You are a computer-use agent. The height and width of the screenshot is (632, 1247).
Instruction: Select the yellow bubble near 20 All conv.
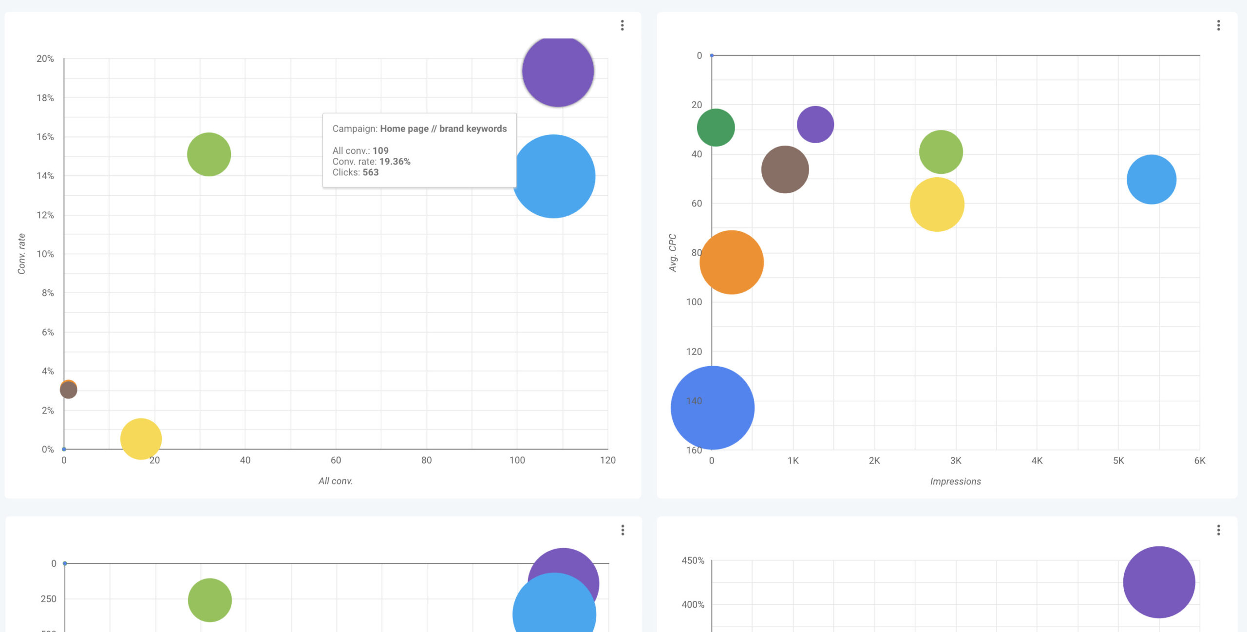[x=141, y=439]
